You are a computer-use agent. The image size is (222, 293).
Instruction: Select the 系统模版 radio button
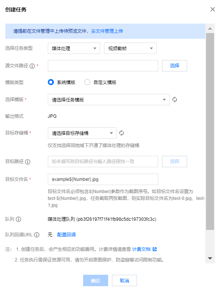[x=51, y=82]
